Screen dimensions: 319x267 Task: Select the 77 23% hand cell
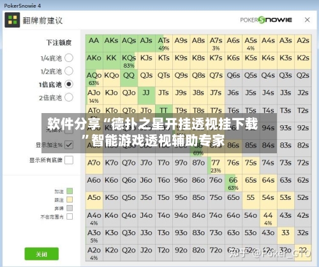point(216,165)
